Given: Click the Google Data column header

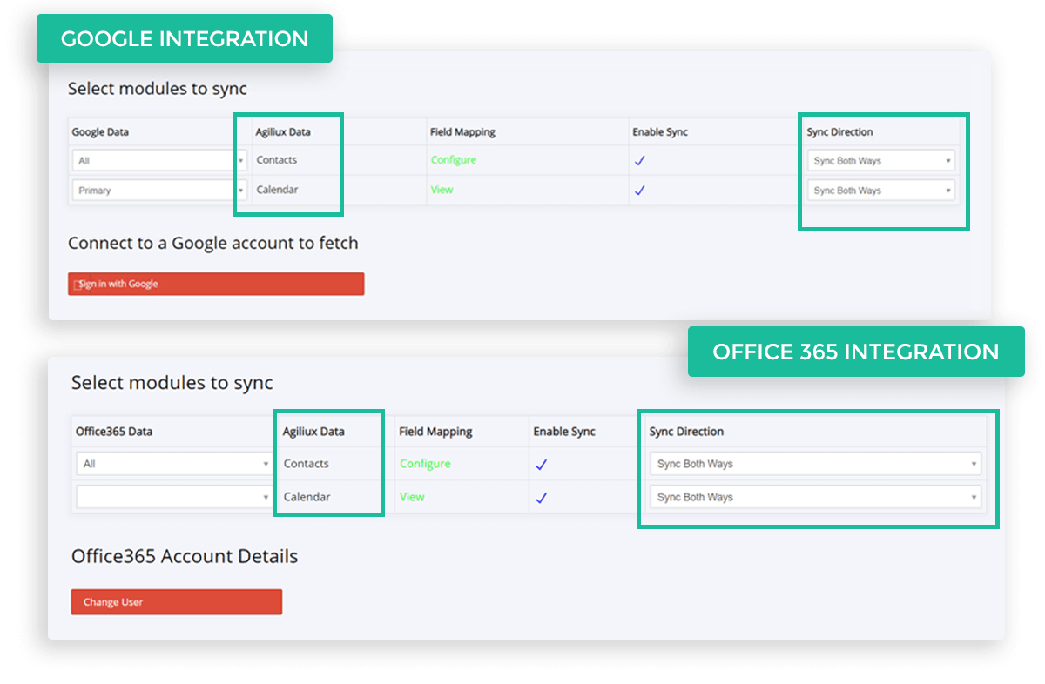Looking at the screenshot, I should pyautogui.click(x=100, y=132).
